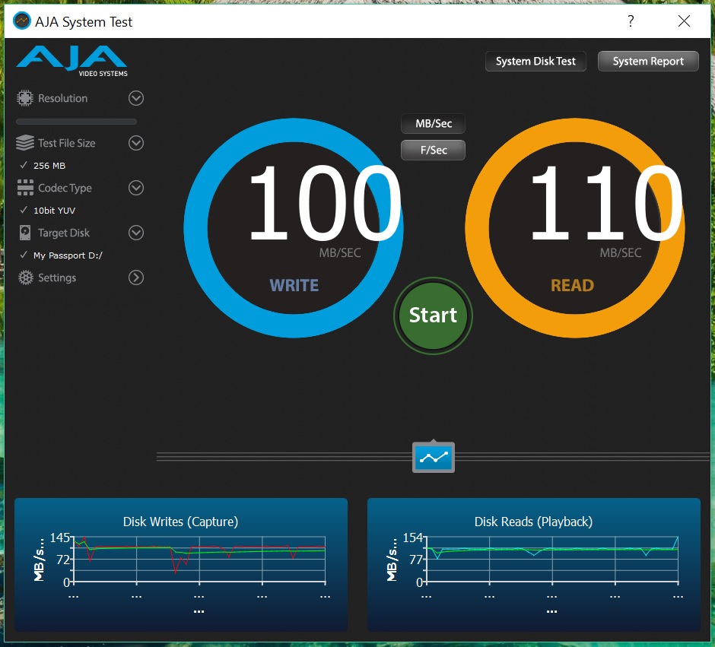
Task: Expand the Target Disk dropdown arrow
Action: (x=136, y=233)
